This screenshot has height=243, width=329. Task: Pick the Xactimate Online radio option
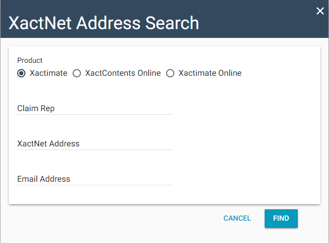tap(170, 73)
